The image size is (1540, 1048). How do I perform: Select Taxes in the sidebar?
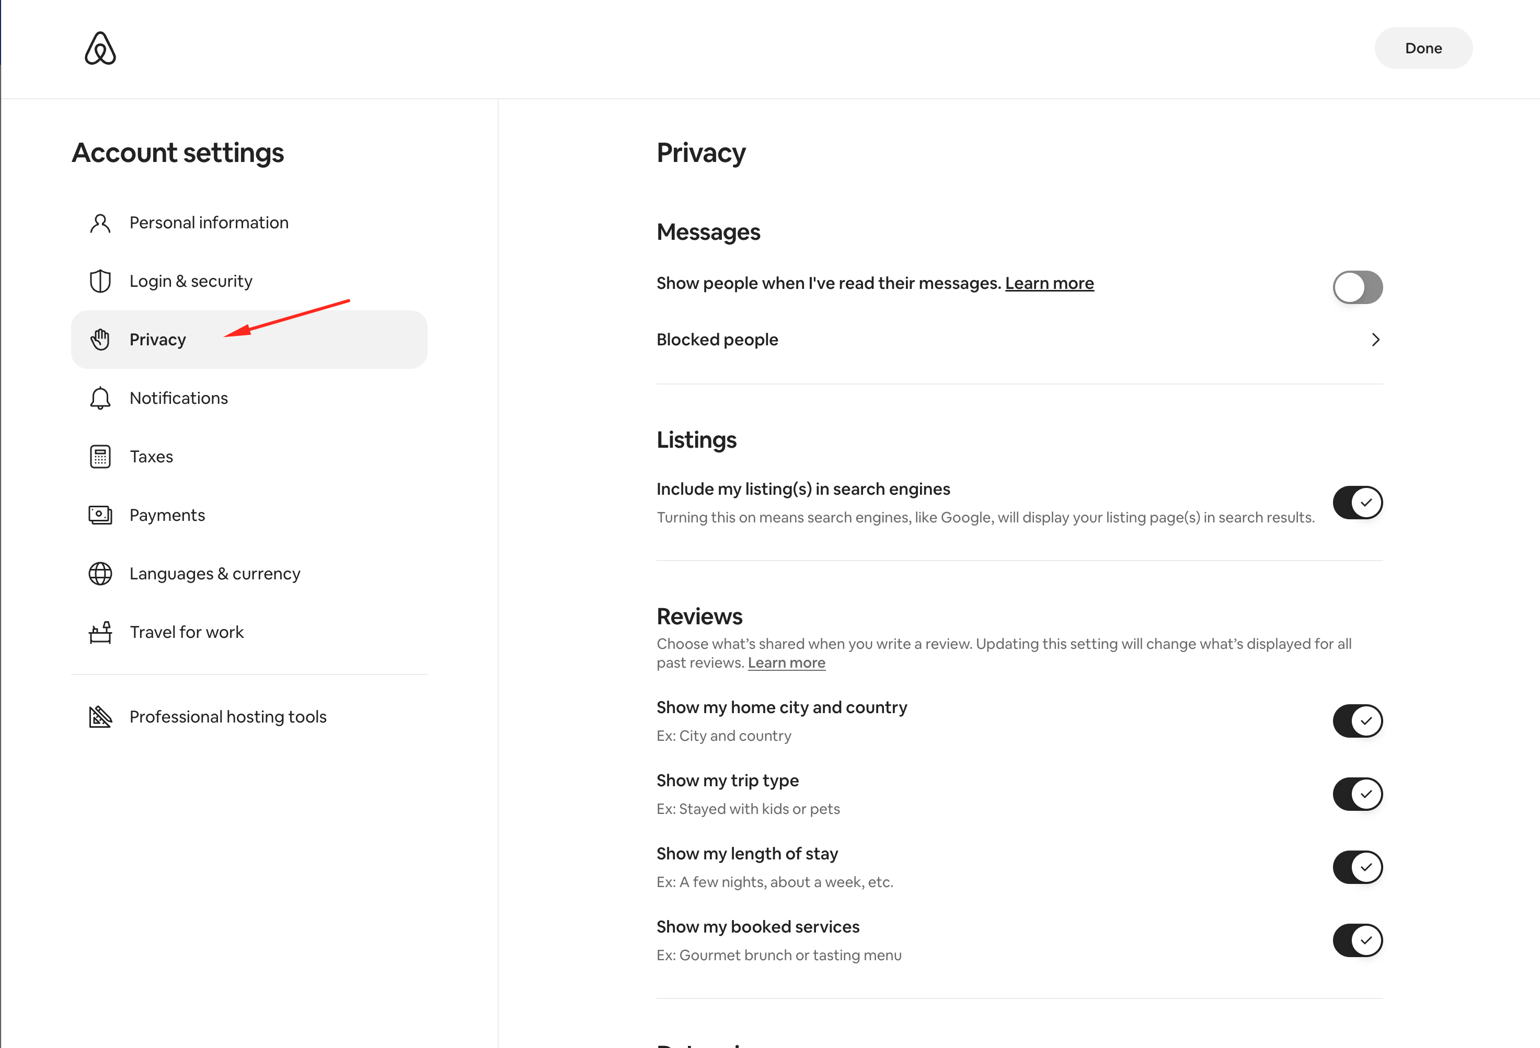pyautogui.click(x=151, y=456)
